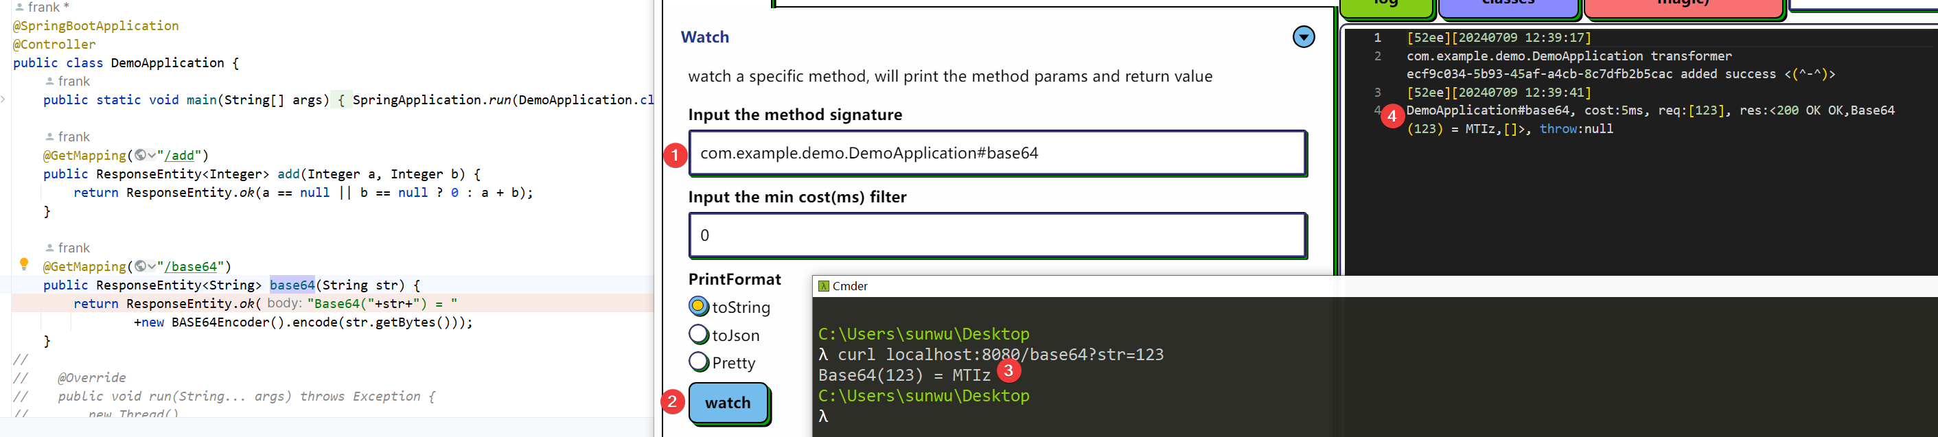
Task: Switch to the blue classes tab
Action: pos(1507,6)
